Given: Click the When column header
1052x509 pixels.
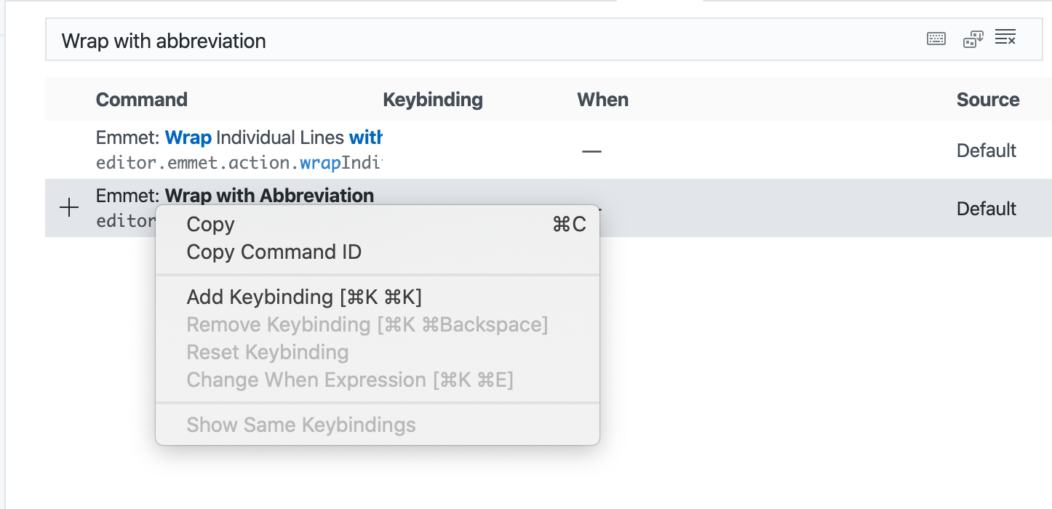Looking at the screenshot, I should point(602,100).
